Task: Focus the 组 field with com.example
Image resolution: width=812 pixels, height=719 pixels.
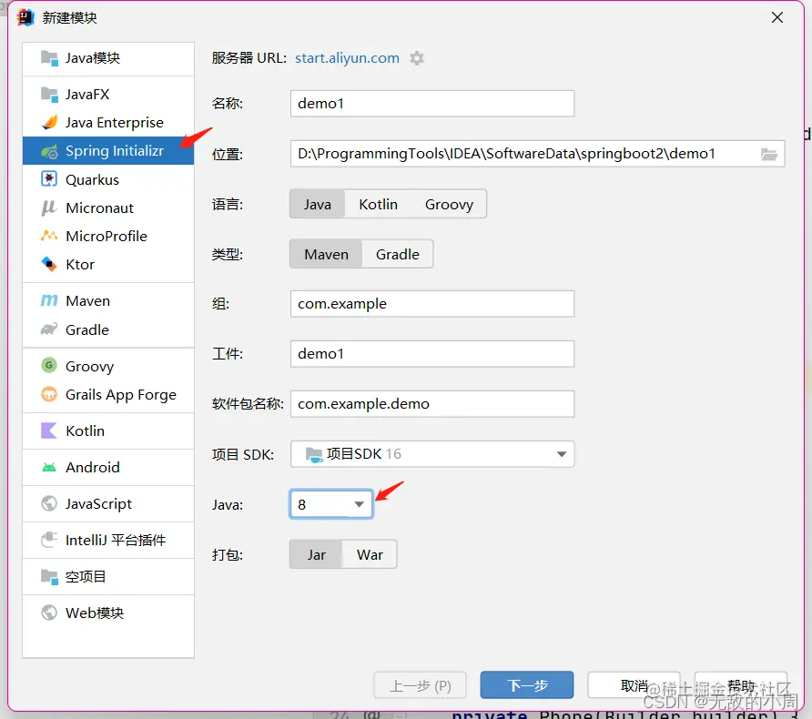Action: (431, 303)
